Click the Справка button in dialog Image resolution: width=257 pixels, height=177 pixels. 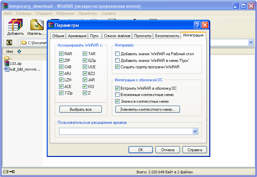(x=195, y=150)
